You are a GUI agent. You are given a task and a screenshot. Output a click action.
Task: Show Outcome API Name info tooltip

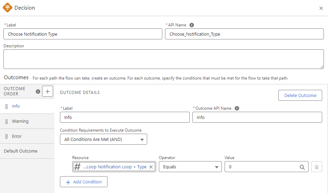click(x=237, y=108)
